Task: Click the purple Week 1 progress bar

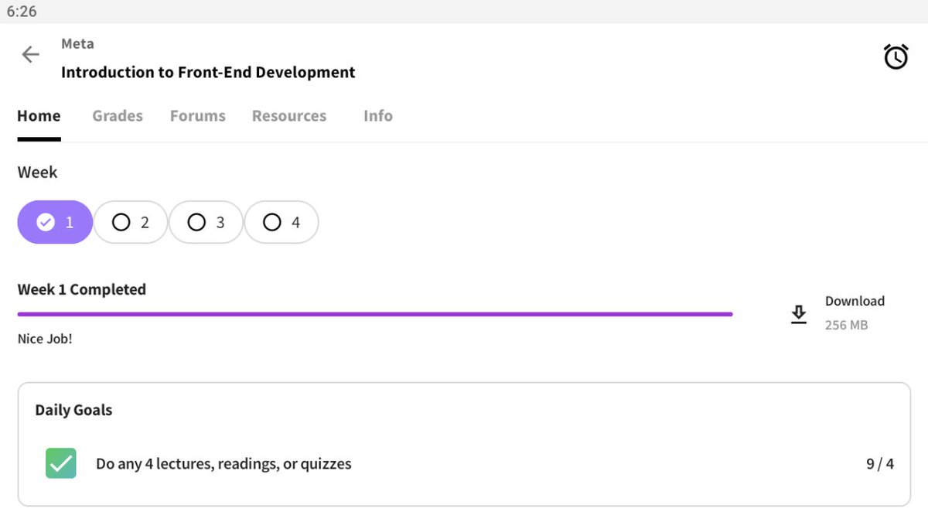Action: (x=375, y=314)
